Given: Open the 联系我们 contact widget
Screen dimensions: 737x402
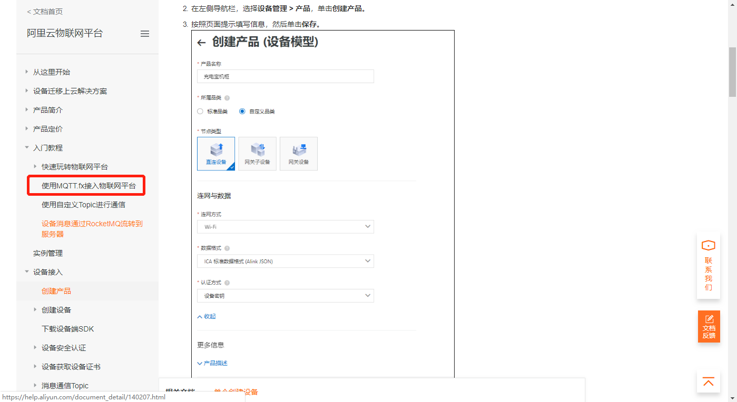Looking at the screenshot, I should pyautogui.click(x=709, y=266).
